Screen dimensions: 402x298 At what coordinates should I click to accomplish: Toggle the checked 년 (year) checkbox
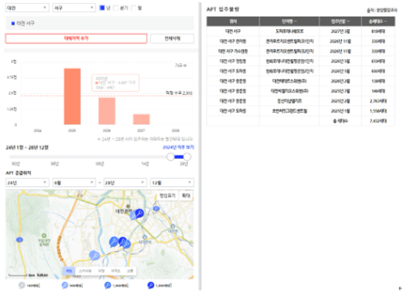(x=102, y=8)
